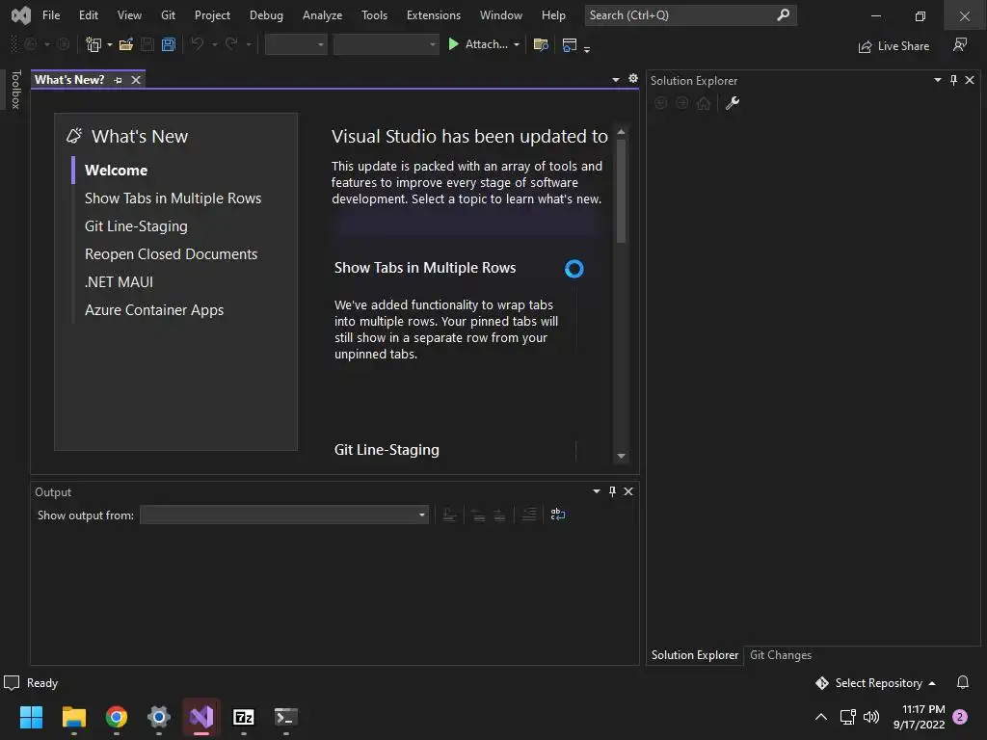
Task: Click the first icon after Output source dropdown
Action: coord(449,515)
